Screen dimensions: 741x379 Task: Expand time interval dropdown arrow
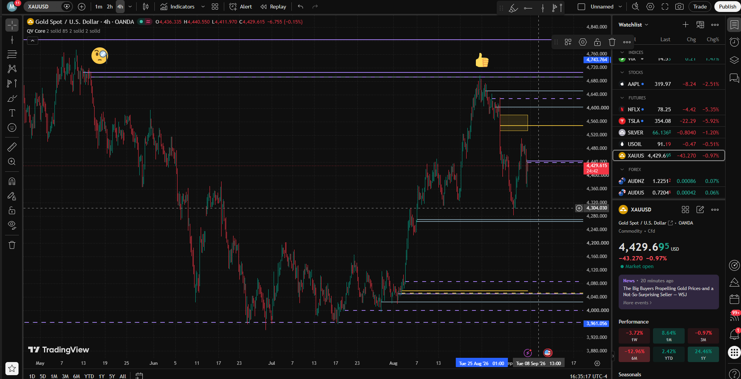click(130, 7)
